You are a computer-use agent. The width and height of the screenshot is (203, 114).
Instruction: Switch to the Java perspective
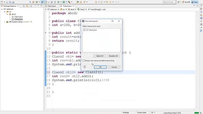(x=194, y=2)
